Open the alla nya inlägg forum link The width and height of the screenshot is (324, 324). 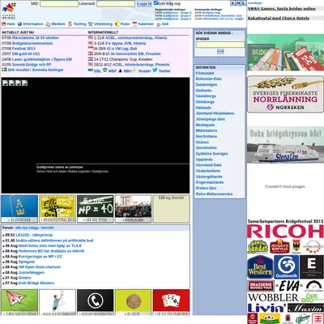(28, 228)
